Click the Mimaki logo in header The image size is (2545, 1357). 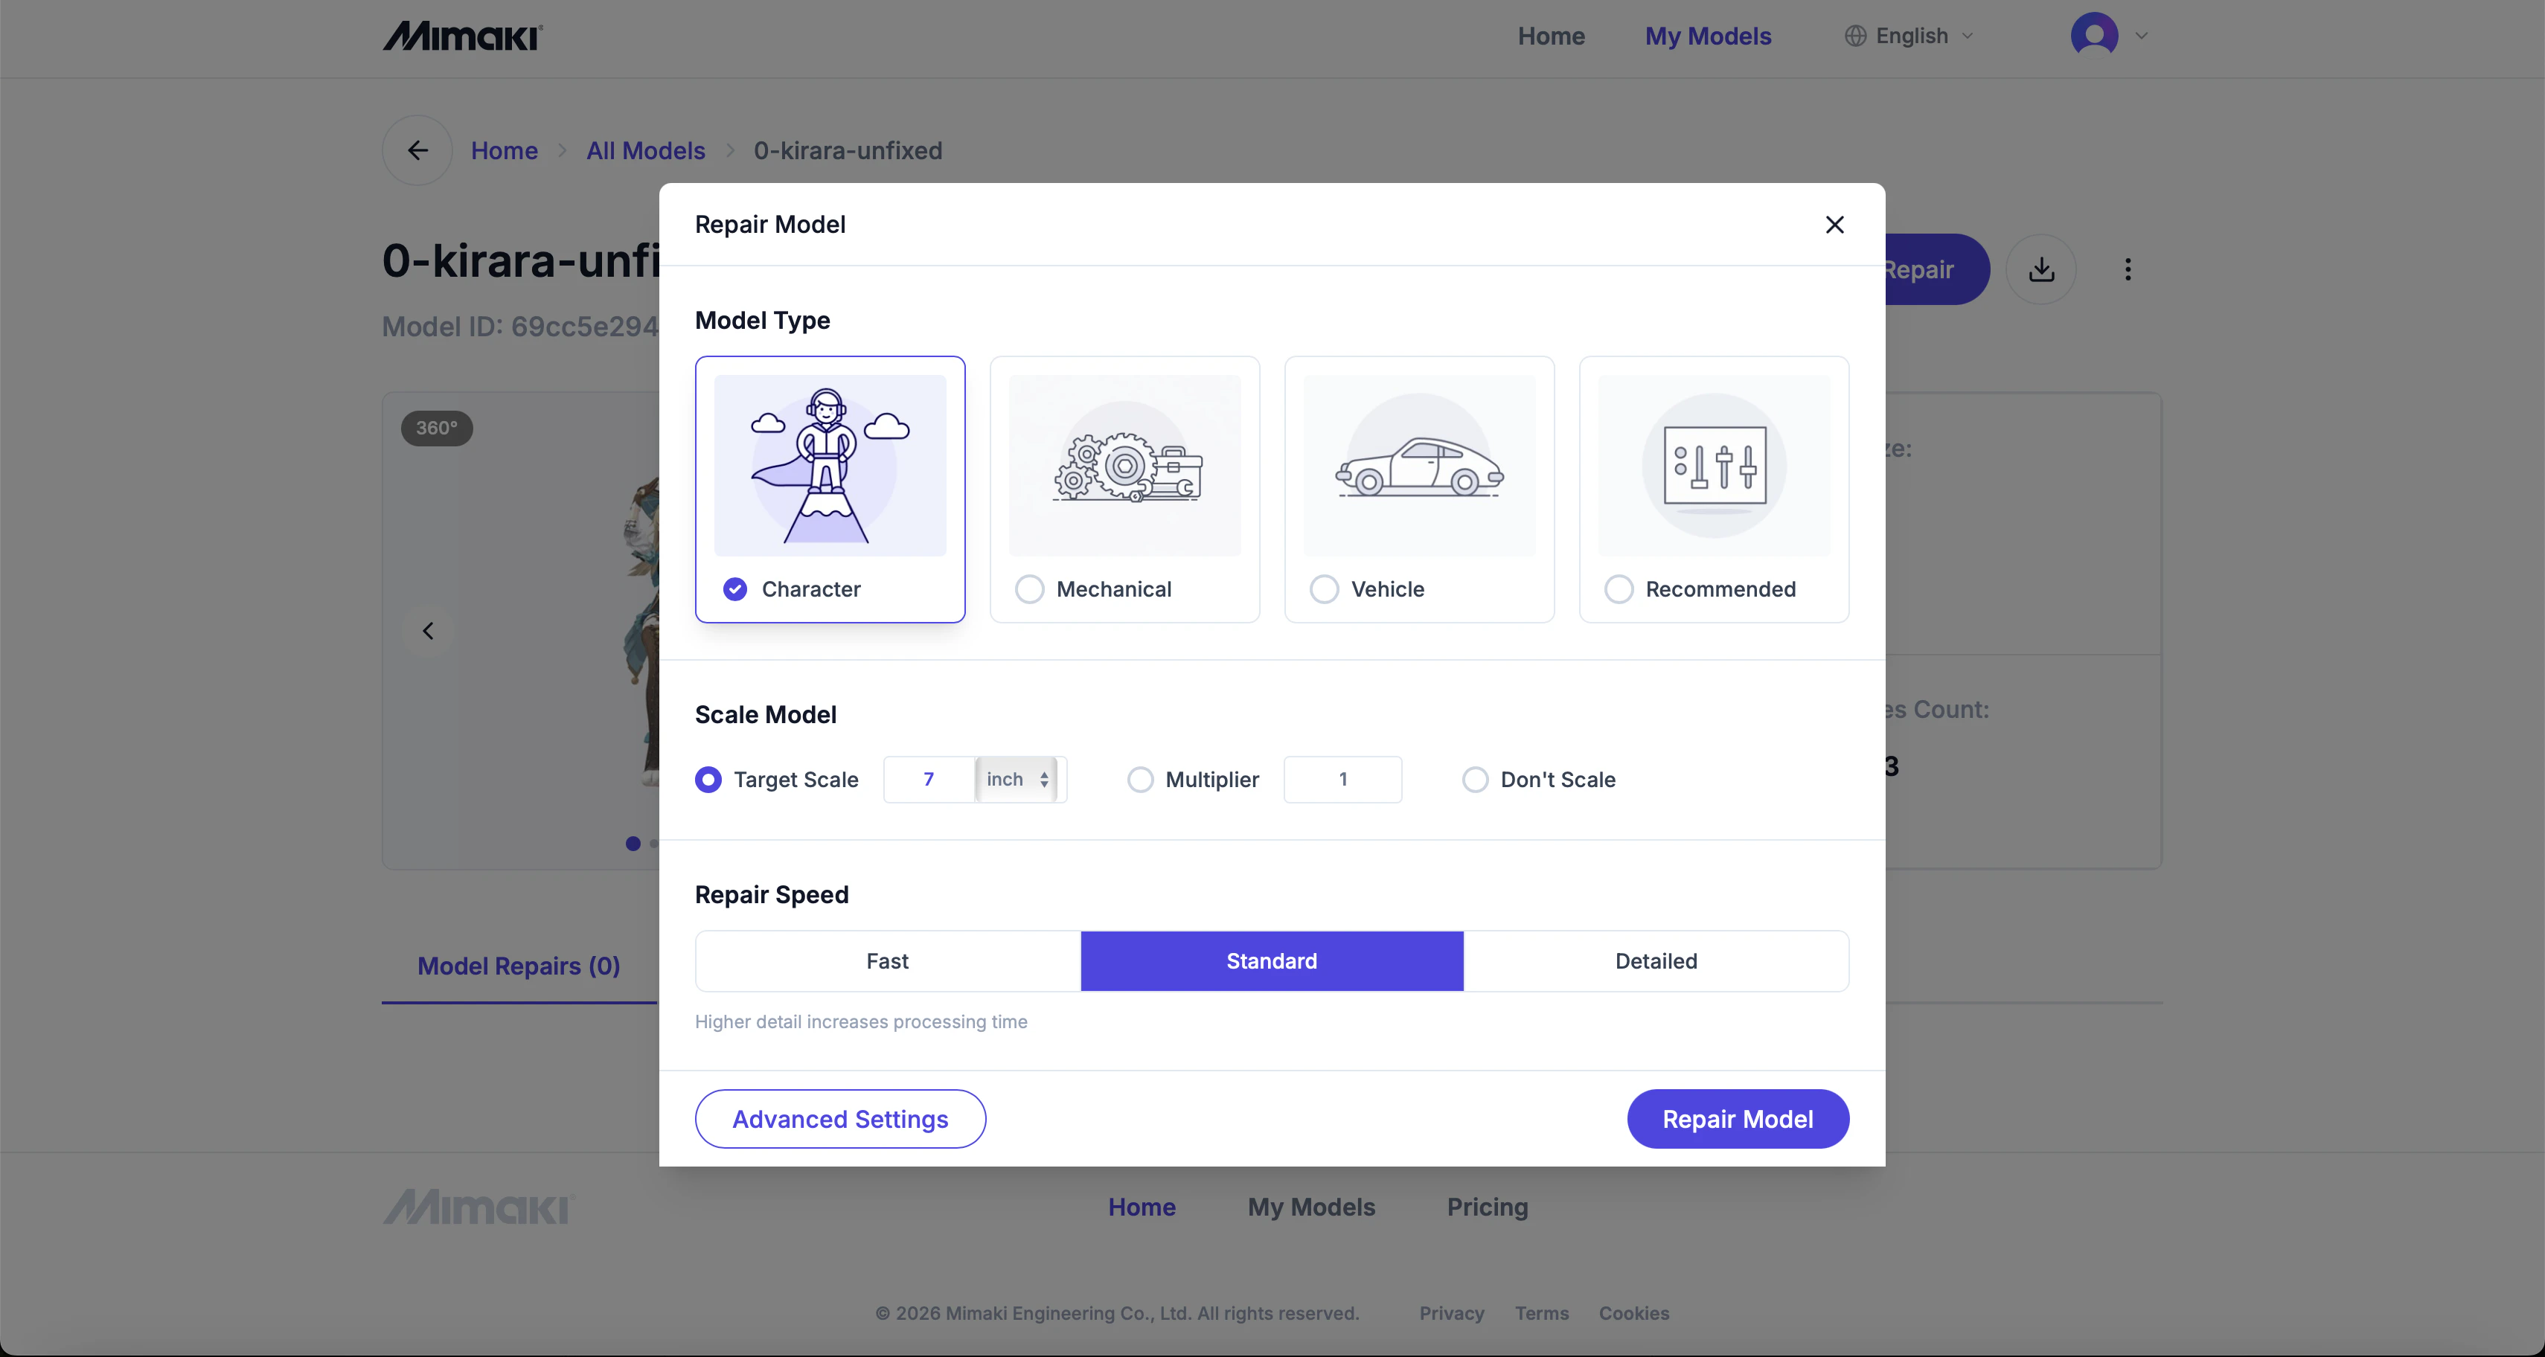pyautogui.click(x=462, y=36)
